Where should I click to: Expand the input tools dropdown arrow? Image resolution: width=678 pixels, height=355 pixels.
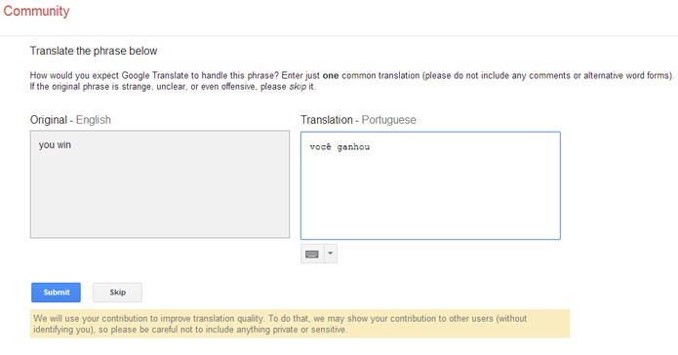pyautogui.click(x=331, y=254)
